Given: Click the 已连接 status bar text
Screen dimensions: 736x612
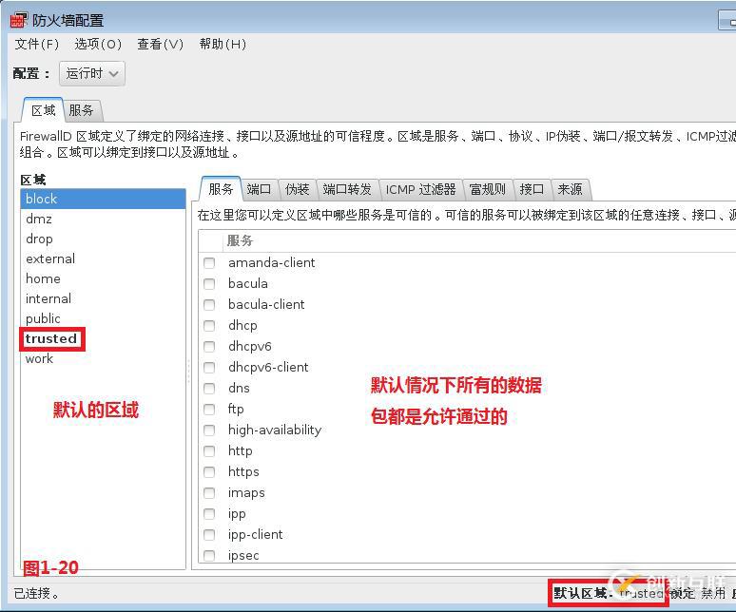Looking at the screenshot, I should coord(37,594).
